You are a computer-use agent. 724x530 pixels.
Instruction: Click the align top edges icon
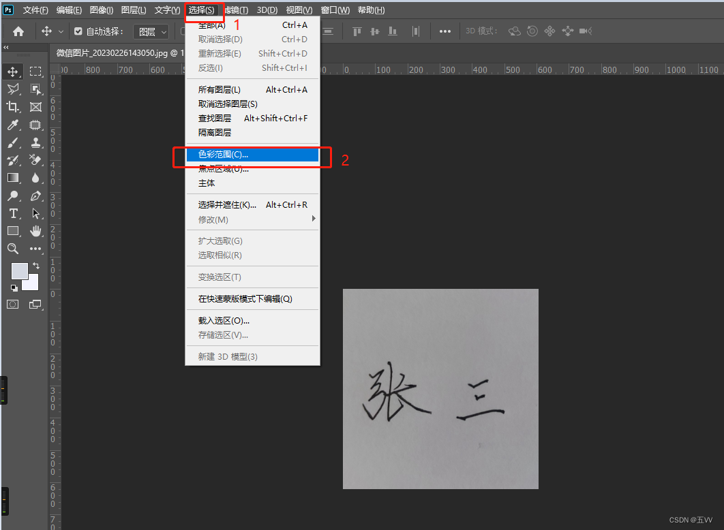(357, 31)
